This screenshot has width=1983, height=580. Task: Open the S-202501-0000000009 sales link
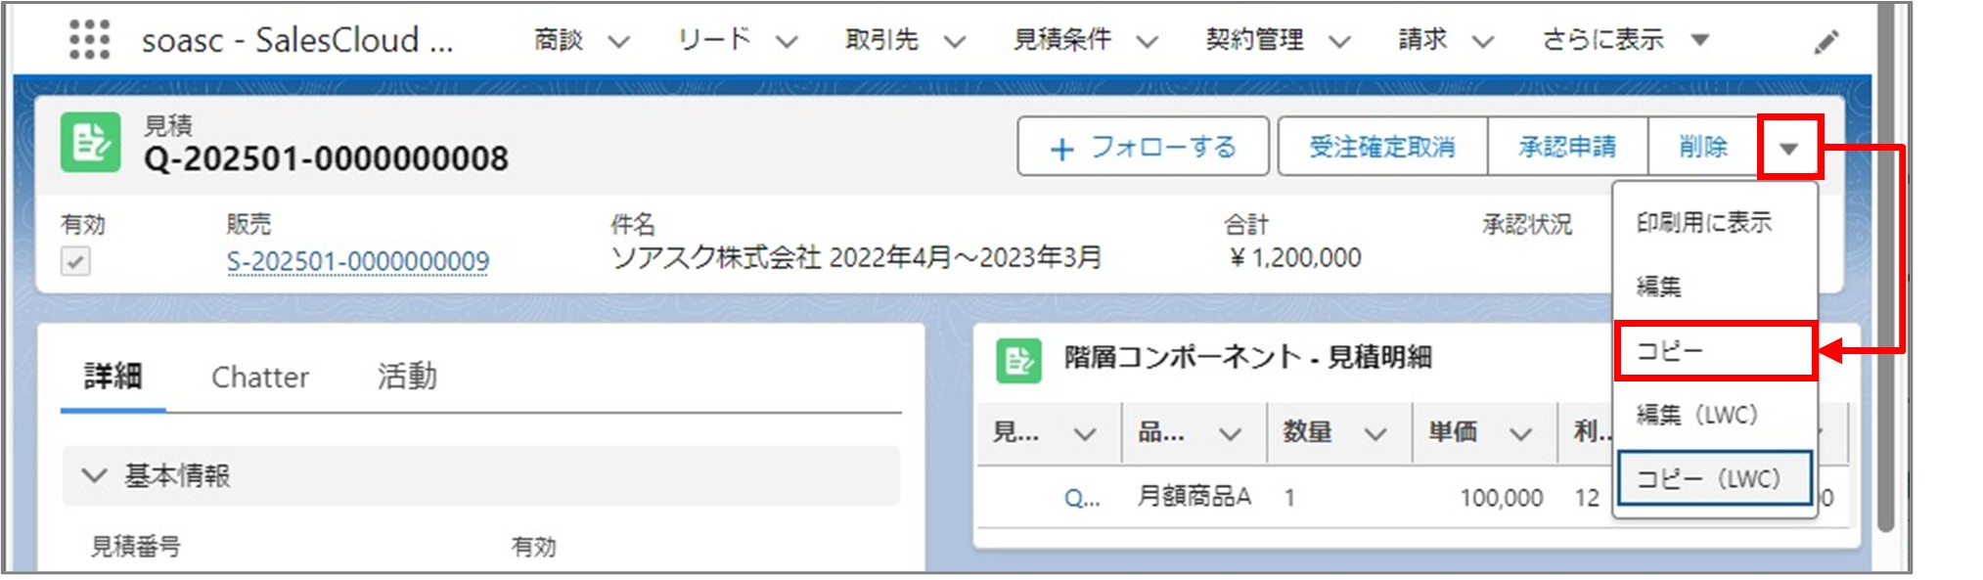(358, 262)
